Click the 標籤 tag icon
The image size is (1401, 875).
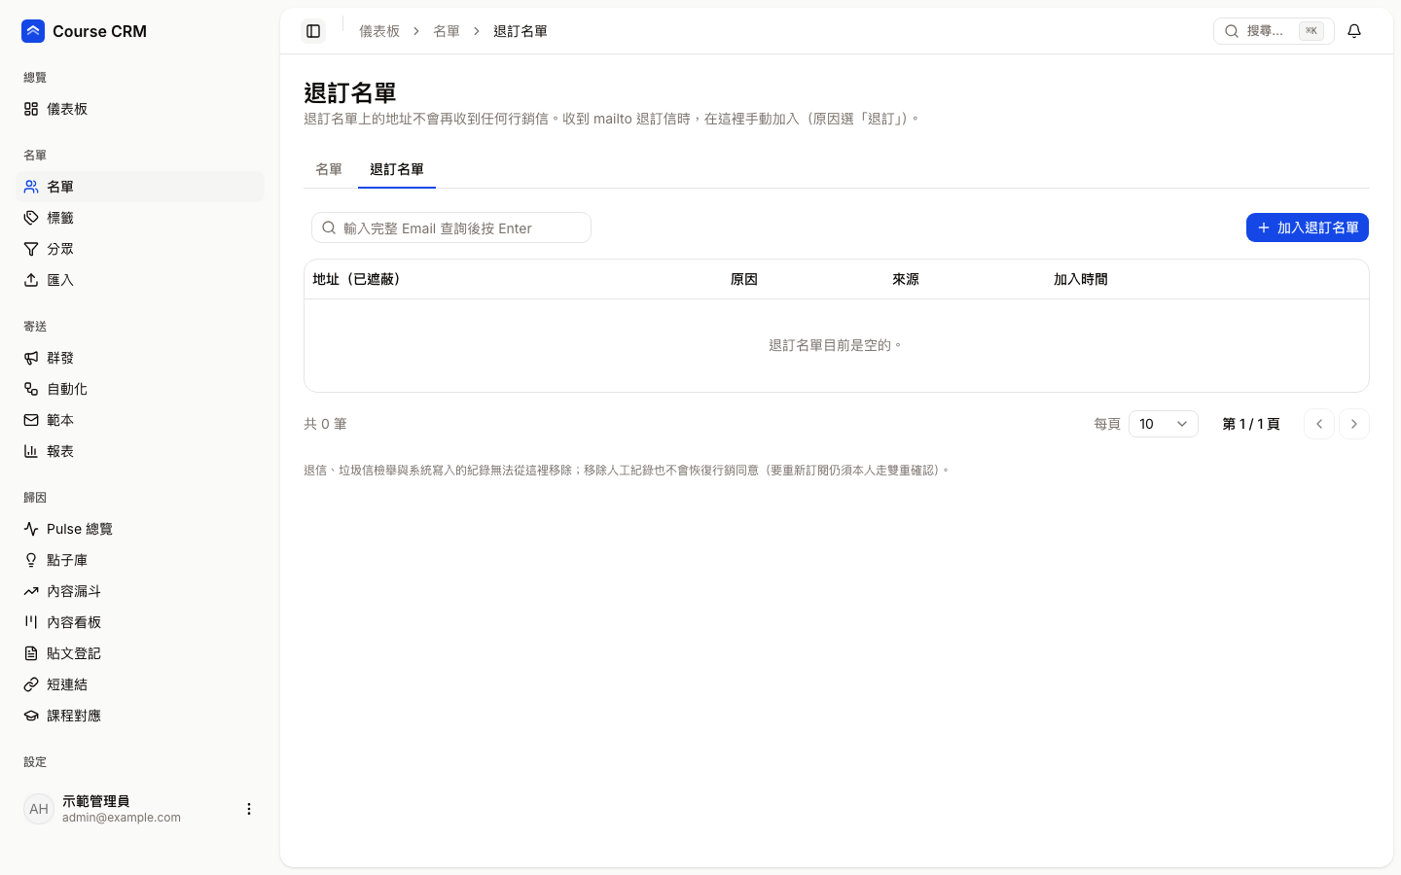pyautogui.click(x=31, y=218)
